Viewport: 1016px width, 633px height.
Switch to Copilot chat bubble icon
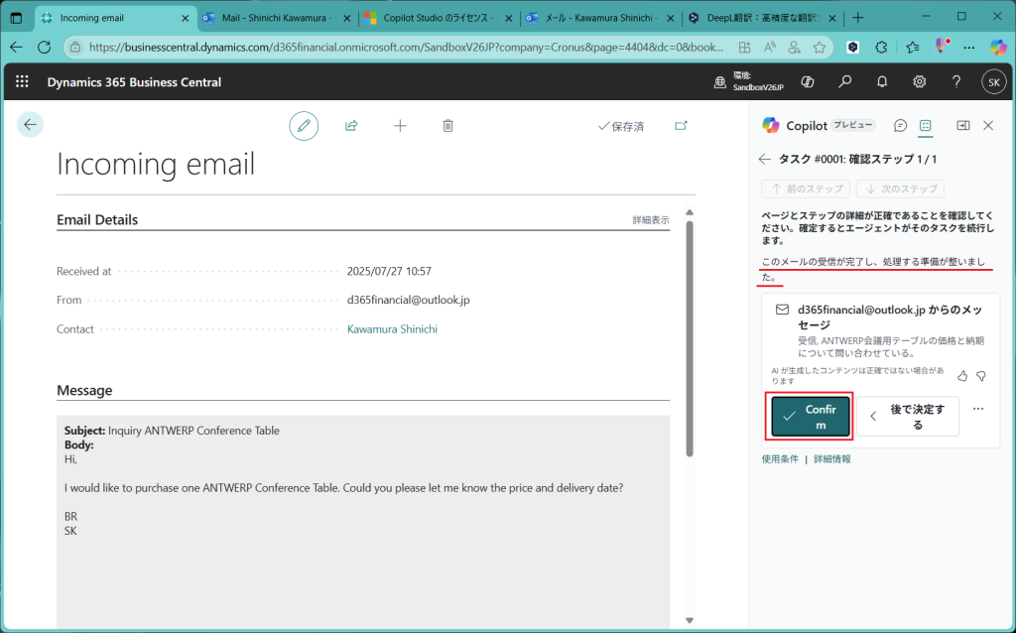click(900, 126)
